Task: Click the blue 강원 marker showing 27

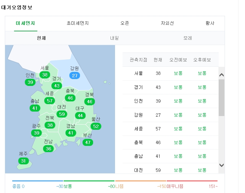Action: (75, 75)
